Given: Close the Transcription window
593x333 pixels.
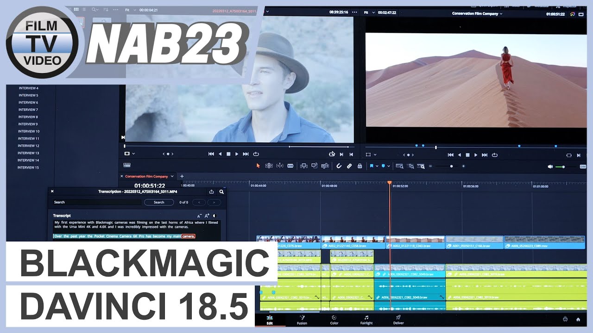Looking at the screenshot, I should (x=52, y=191).
